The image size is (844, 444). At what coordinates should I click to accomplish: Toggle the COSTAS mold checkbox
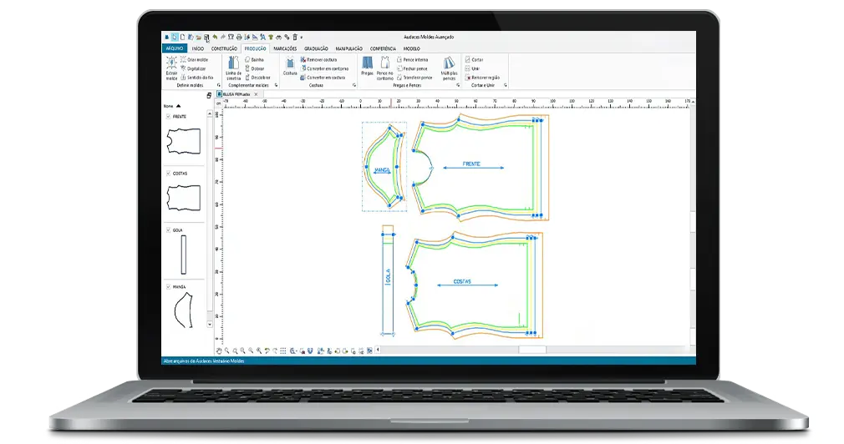(168, 173)
